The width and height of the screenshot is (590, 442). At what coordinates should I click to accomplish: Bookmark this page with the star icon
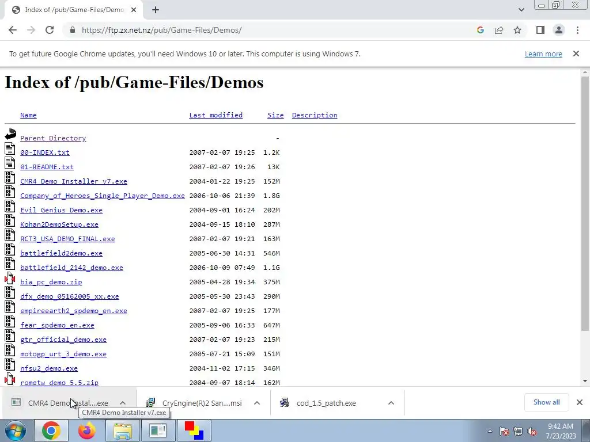click(x=517, y=30)
